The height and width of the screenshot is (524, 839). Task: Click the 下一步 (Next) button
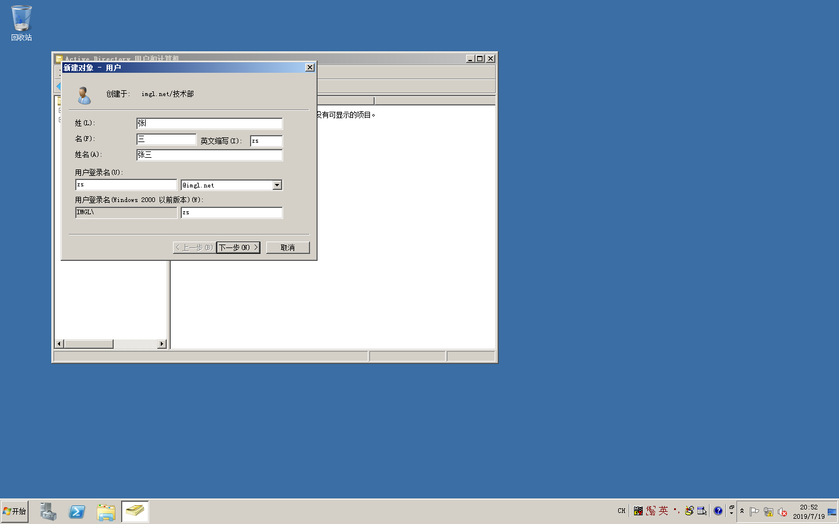click(238, 247)
